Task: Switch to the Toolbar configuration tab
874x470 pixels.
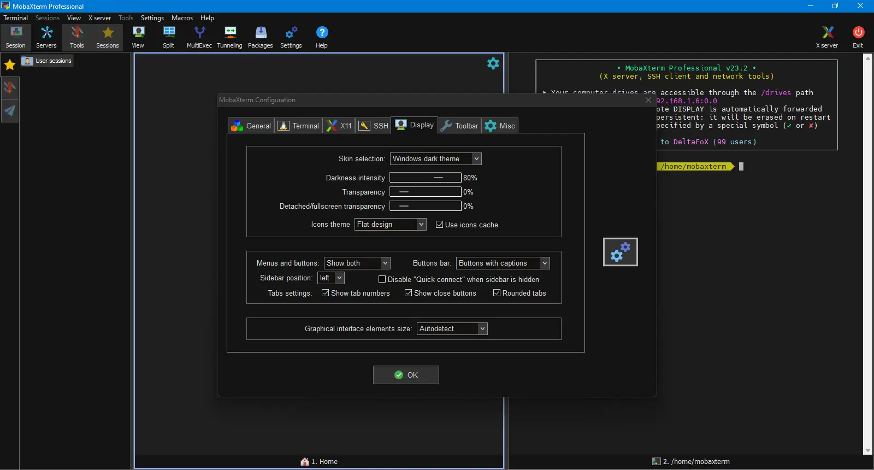Action: [460, 126]
